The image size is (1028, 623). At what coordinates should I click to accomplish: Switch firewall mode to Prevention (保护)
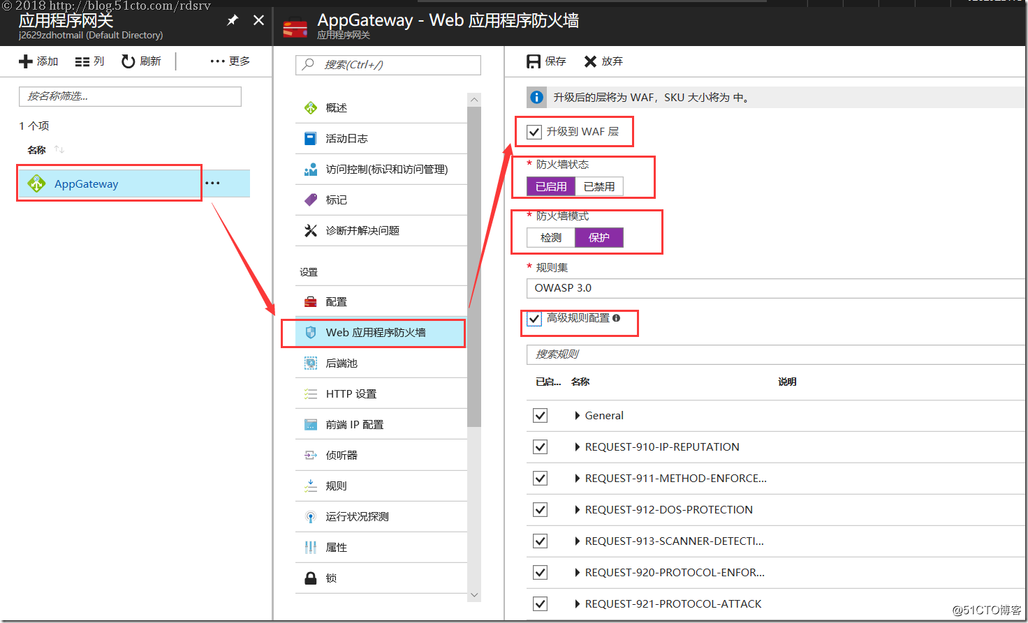(599, 237)
